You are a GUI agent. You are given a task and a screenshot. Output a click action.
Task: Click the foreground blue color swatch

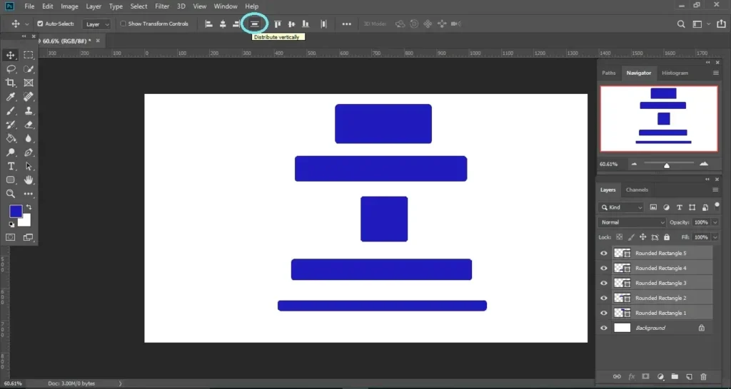(x=16, y=212)
